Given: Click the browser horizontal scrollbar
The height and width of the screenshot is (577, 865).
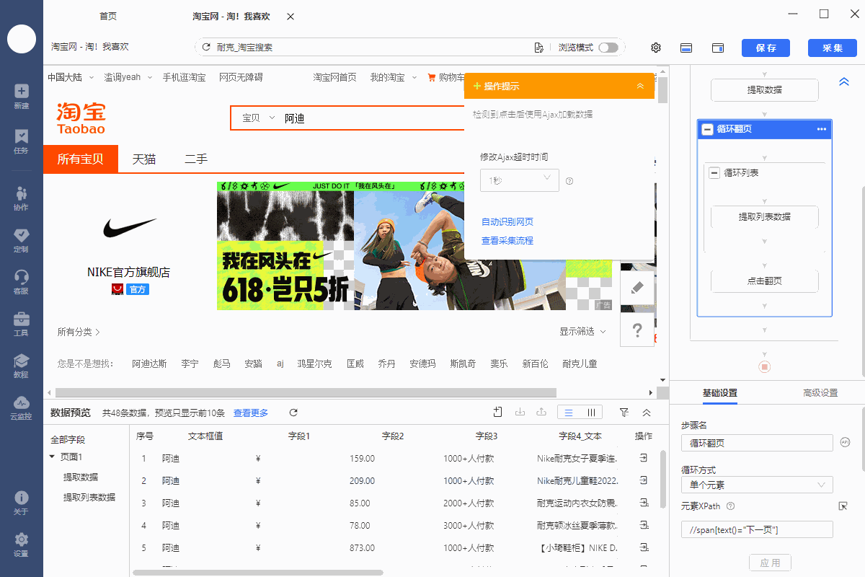Looking at the screenshot, I should click(x=305, y=393).
